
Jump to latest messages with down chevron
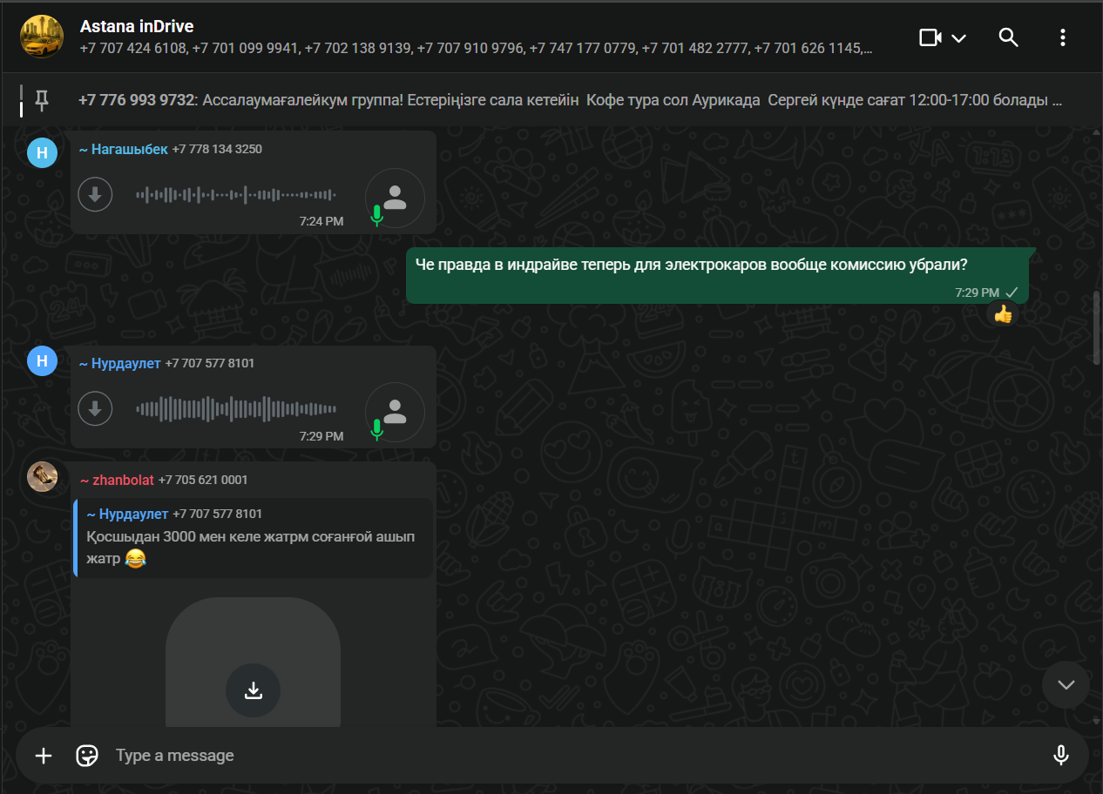[1066, 684]
